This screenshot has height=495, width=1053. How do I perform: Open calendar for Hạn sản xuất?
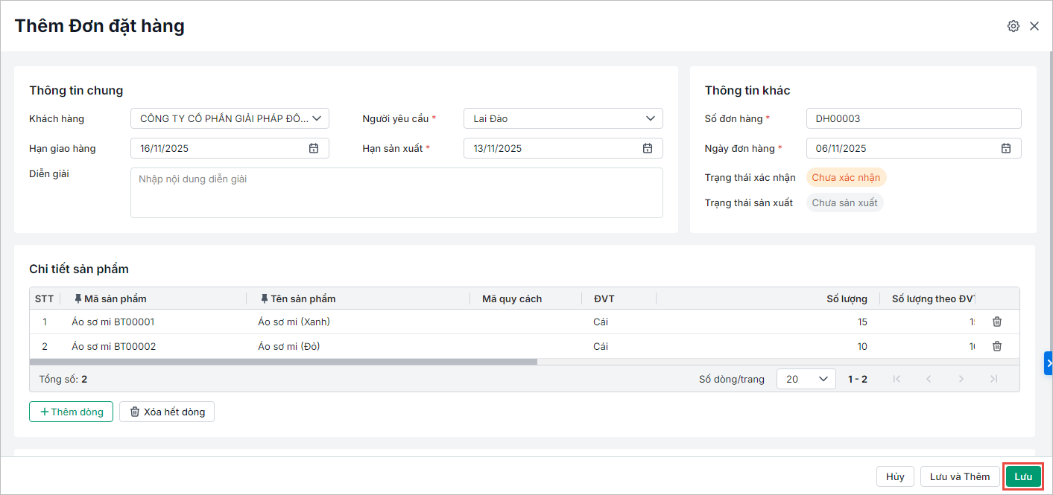648,148
